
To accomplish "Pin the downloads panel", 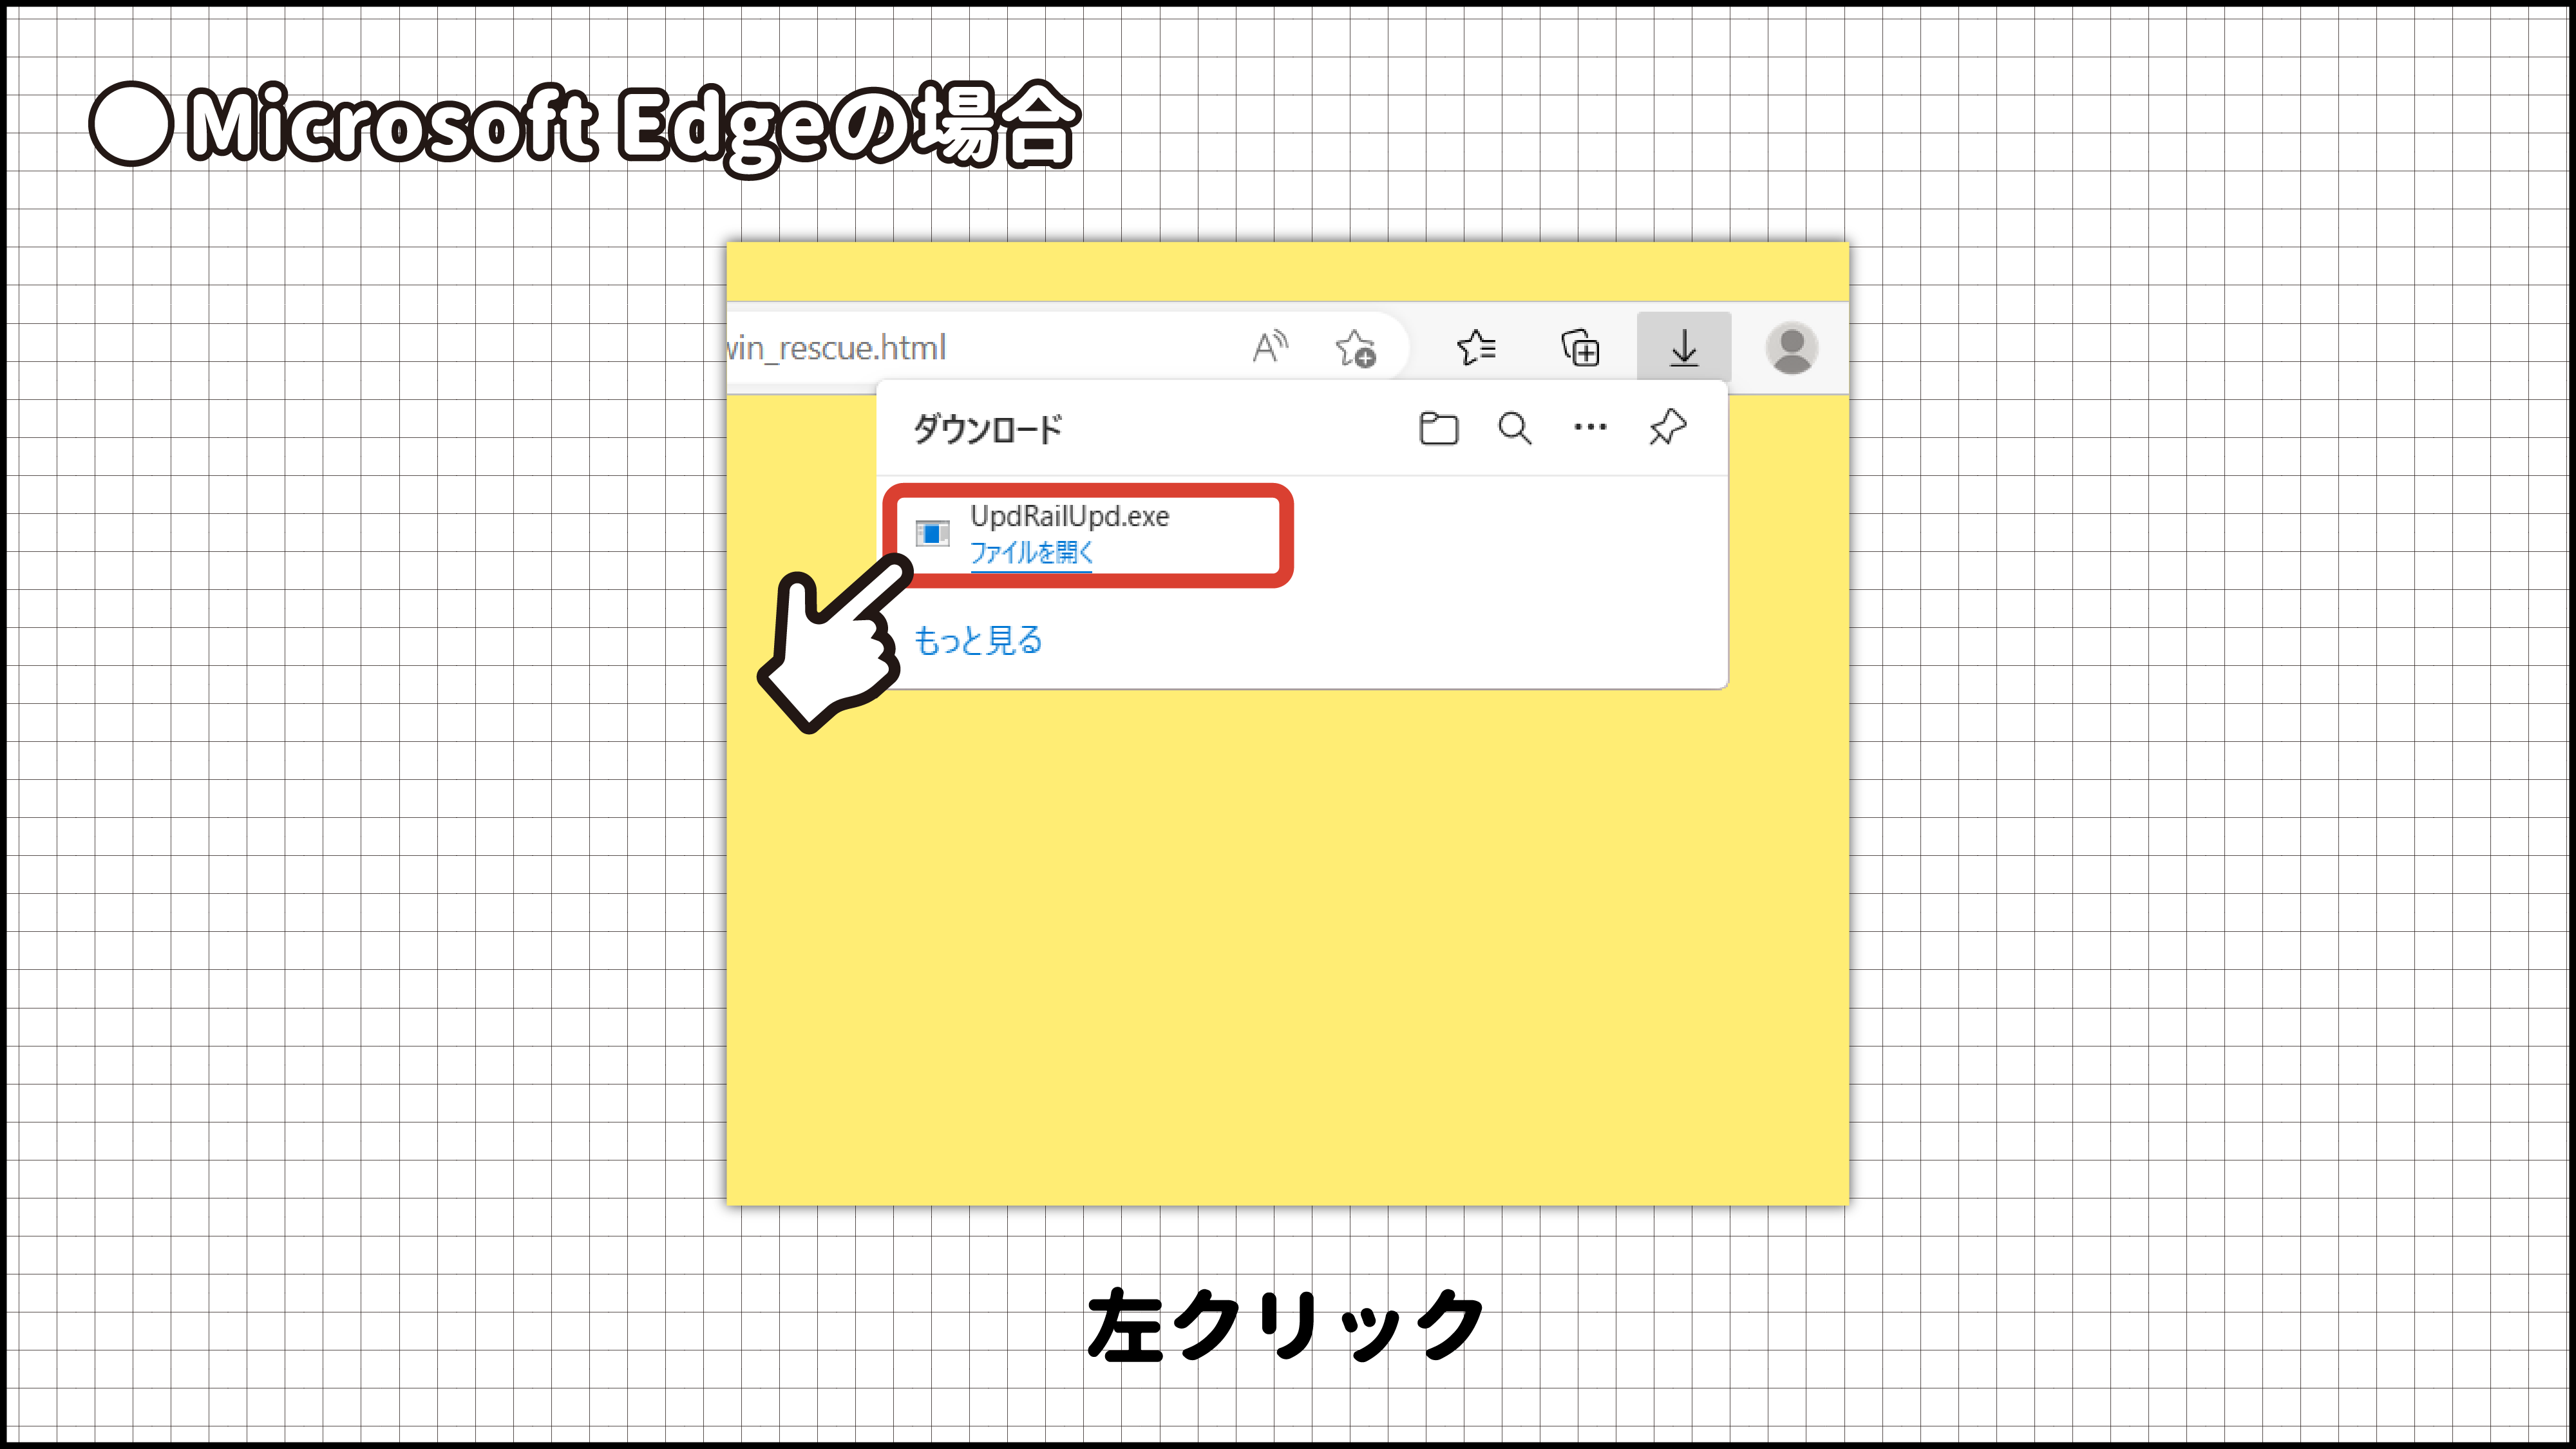I will tap(1667, 428).
